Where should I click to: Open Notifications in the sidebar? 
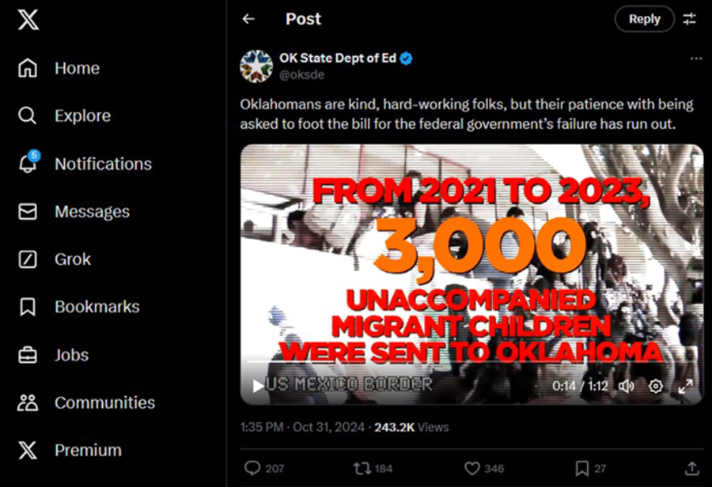tap(103, 164)
